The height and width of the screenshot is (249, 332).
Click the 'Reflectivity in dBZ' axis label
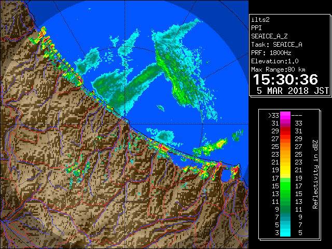tap(315, 174)
